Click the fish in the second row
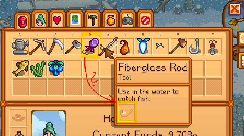The image size is (244, 136). coord(20,69)
